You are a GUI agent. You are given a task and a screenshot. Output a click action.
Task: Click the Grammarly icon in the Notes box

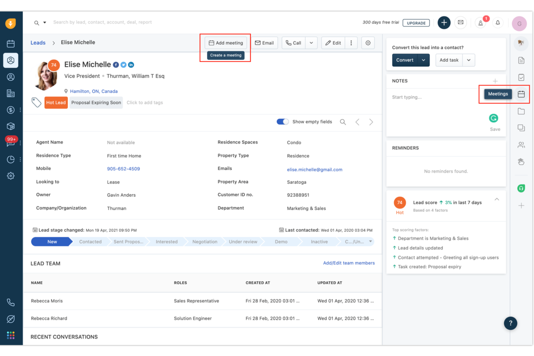(x=493, y=118)
